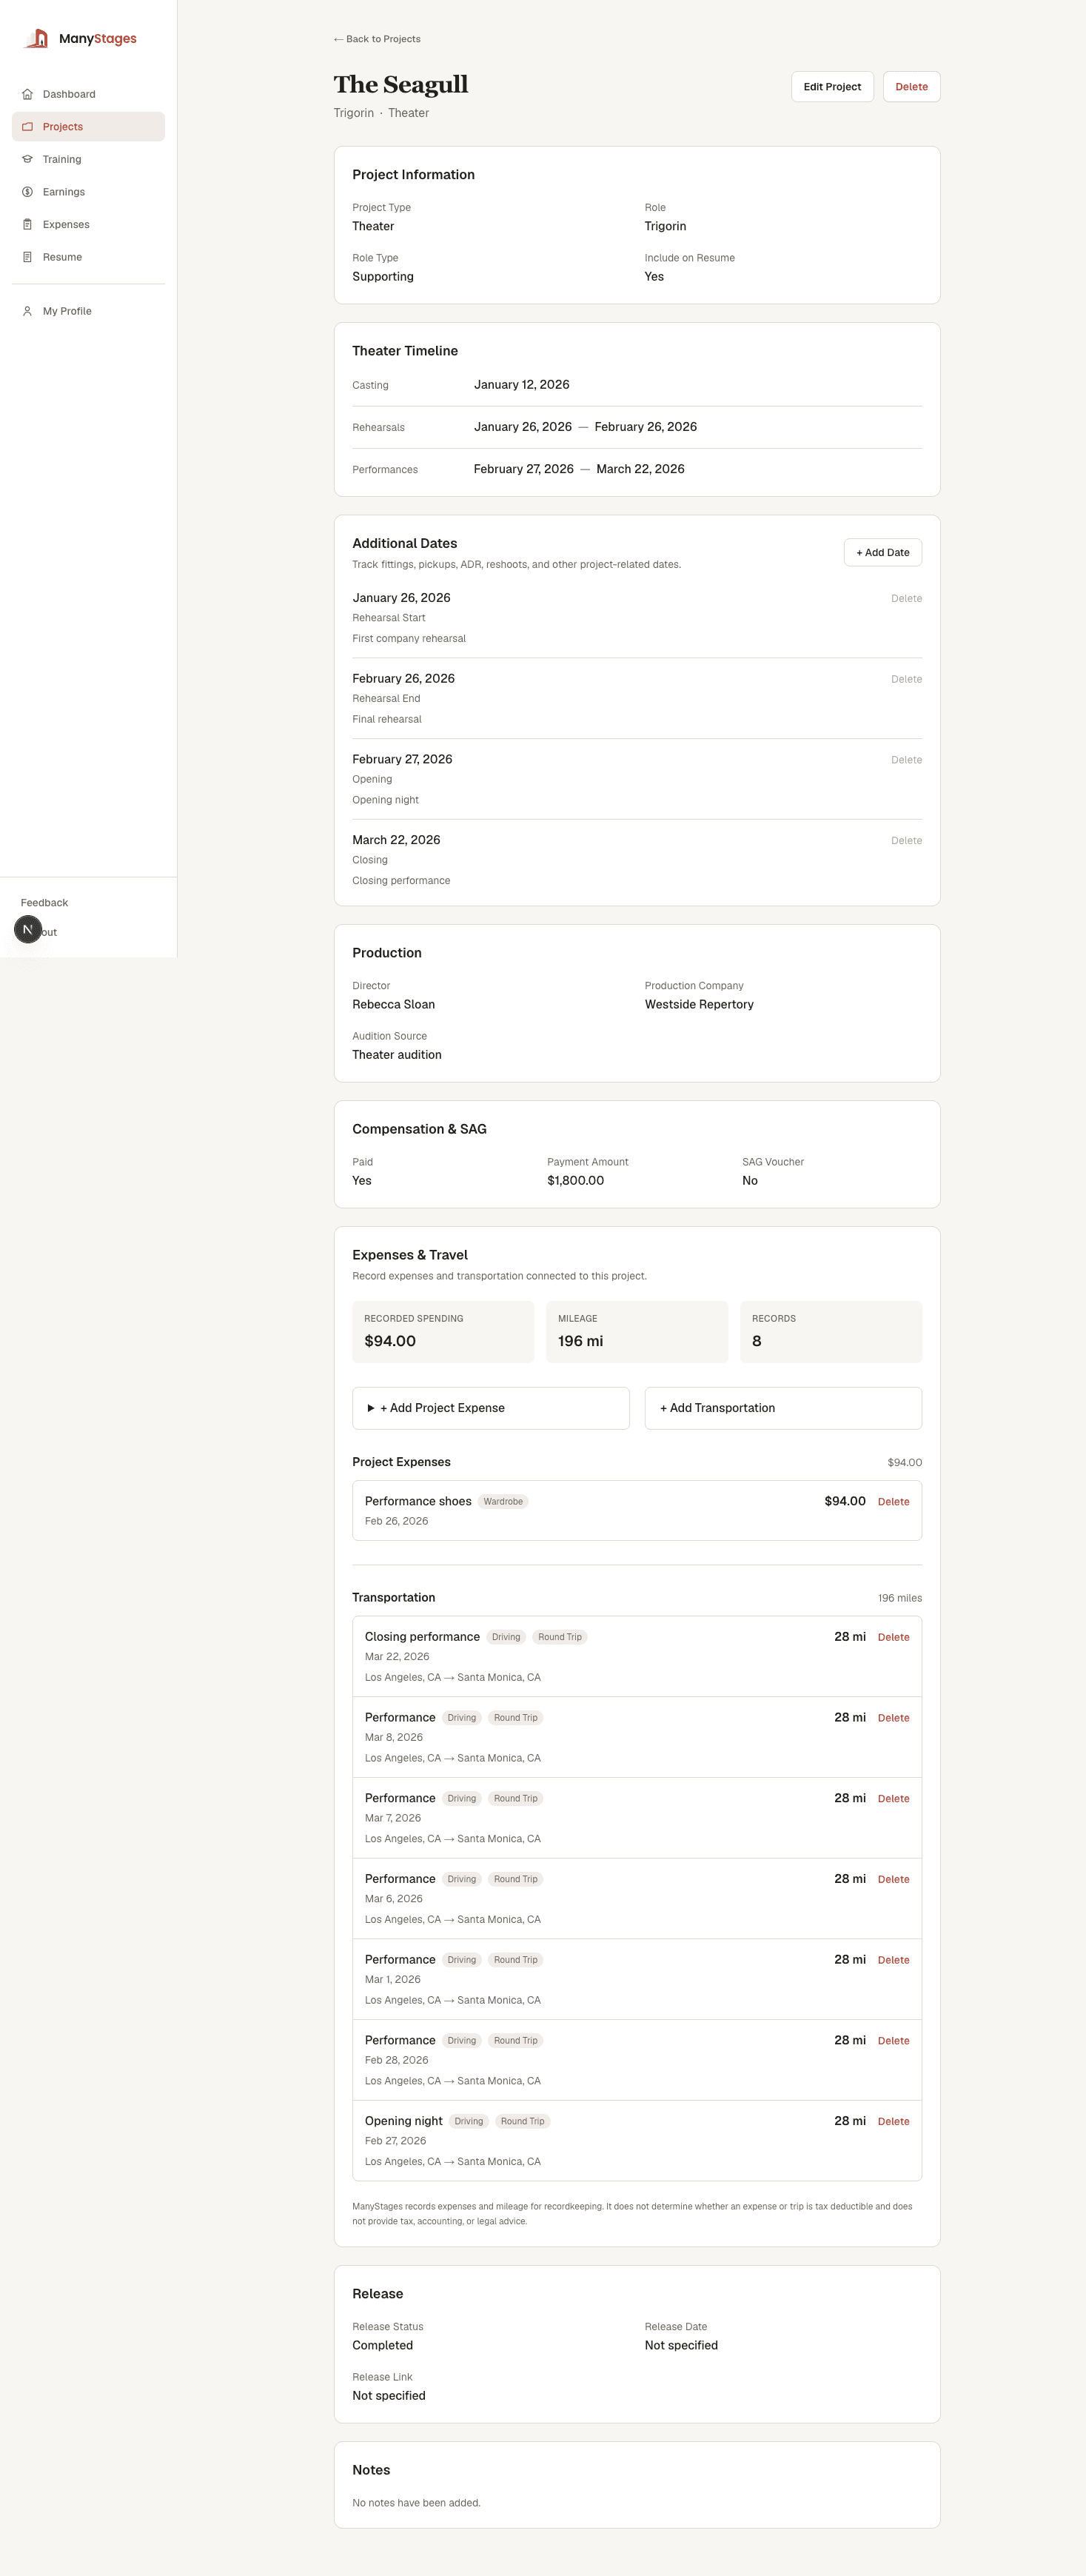Screen dimensions: 1086x2576
Task: Click the Training graduation cap icon
Action: coord(27,159)
